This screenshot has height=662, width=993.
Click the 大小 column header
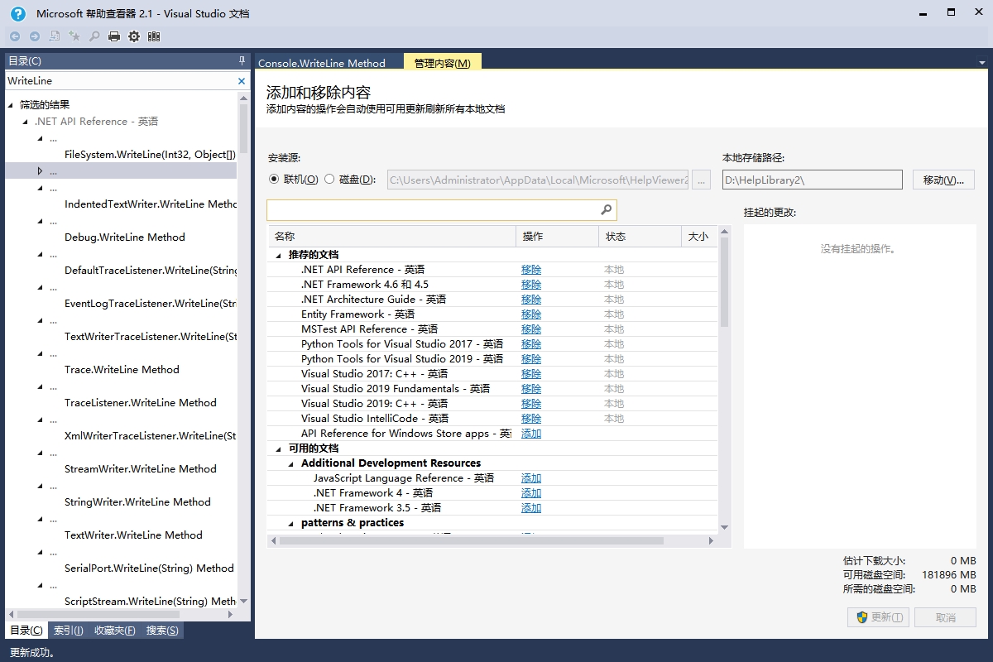click(699, 237)
